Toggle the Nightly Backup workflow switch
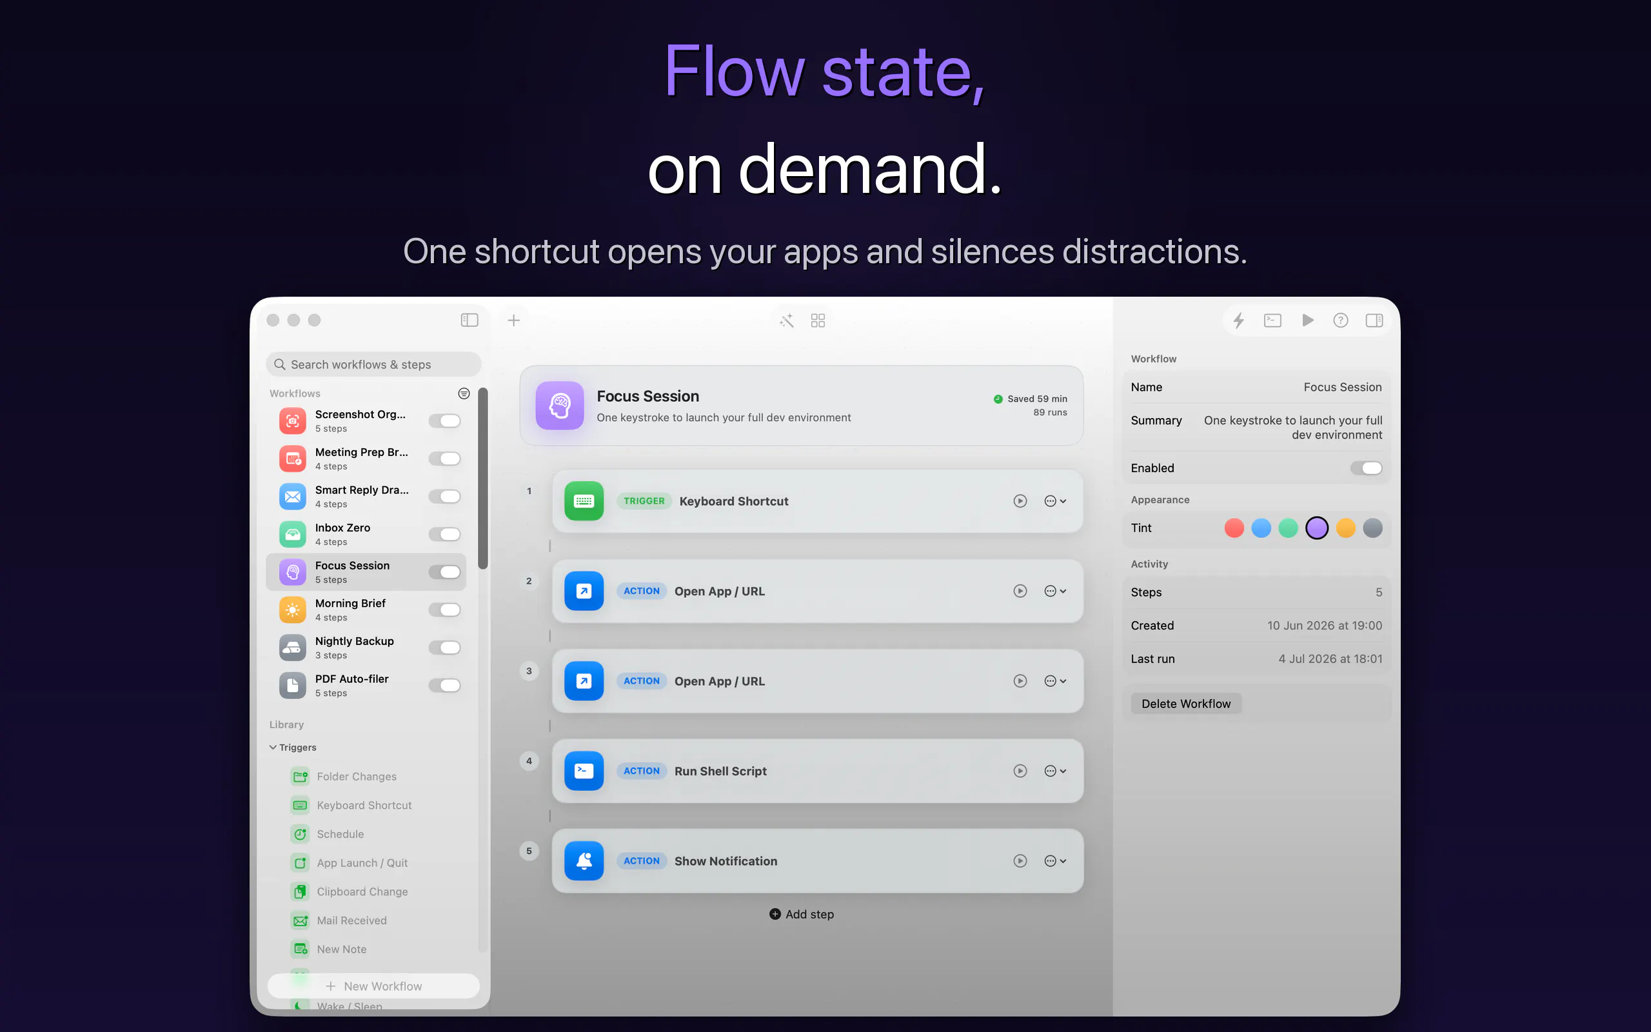Viewport: 1651px width, 1032px height. 445,647
